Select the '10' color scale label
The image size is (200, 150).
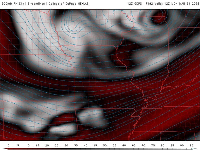click(x=28, y=145)
